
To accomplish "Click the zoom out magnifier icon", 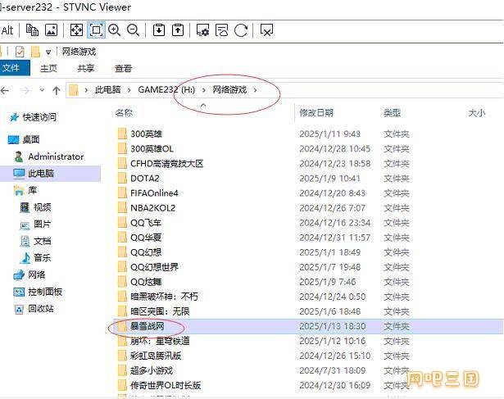I will point(133,30).
